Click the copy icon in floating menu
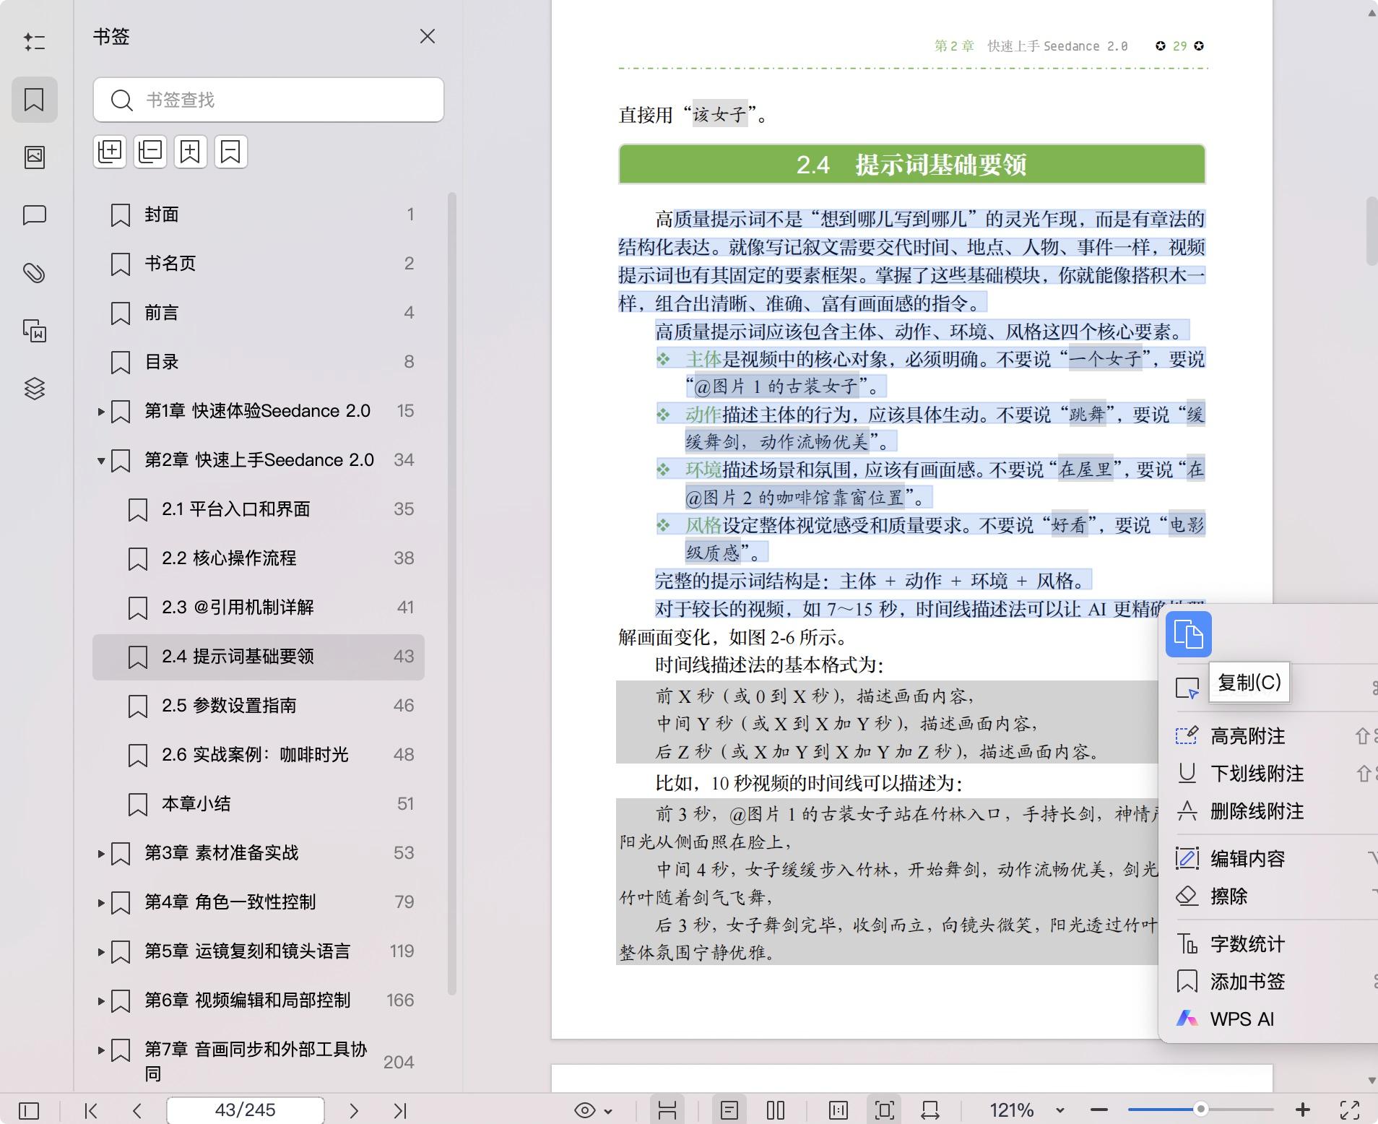The image size is (1378, 1124). [1188, 634]
